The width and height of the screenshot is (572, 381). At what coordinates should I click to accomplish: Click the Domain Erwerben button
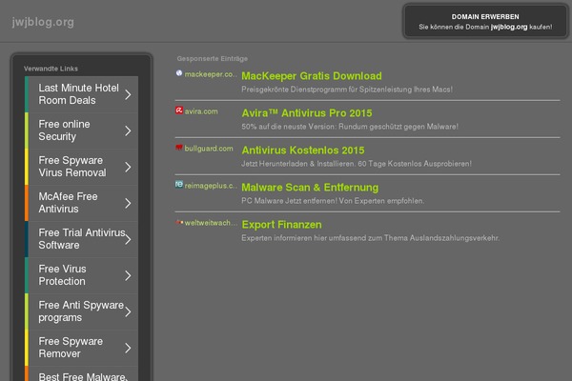[x=485, y=22]
